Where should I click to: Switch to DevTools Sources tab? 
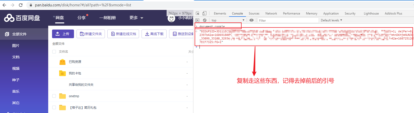[x=254, y=13]
